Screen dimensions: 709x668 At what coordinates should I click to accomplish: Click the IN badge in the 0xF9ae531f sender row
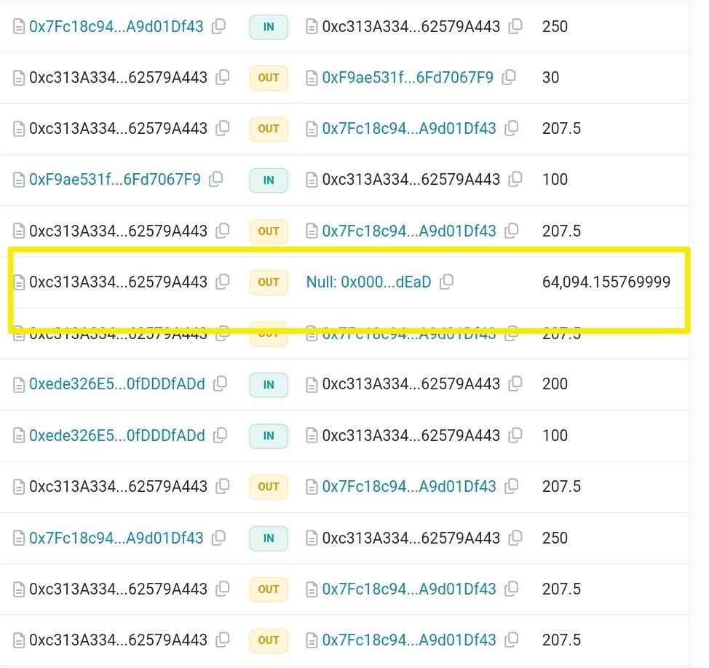[x=269, y=180]
